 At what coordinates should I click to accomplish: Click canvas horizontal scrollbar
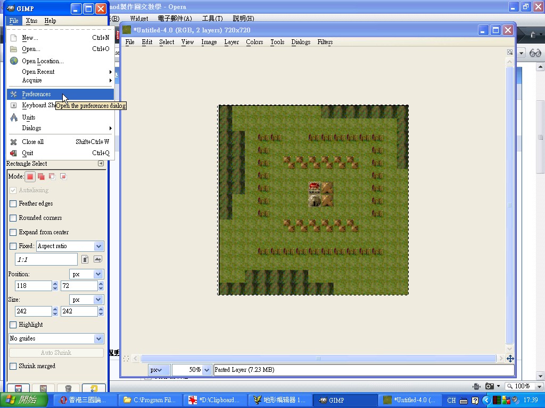(318, 359)
